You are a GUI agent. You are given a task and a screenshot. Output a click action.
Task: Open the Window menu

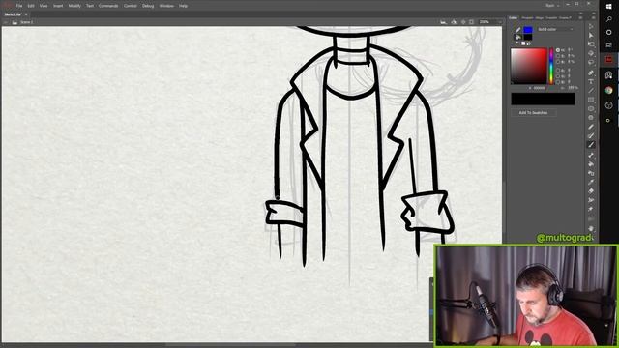(x=166, y=6)
